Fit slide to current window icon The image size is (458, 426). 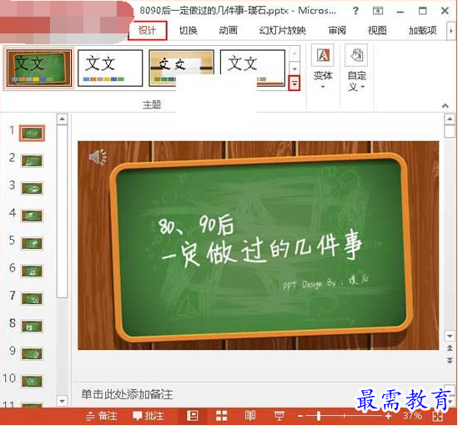click(x=437, y=416)
